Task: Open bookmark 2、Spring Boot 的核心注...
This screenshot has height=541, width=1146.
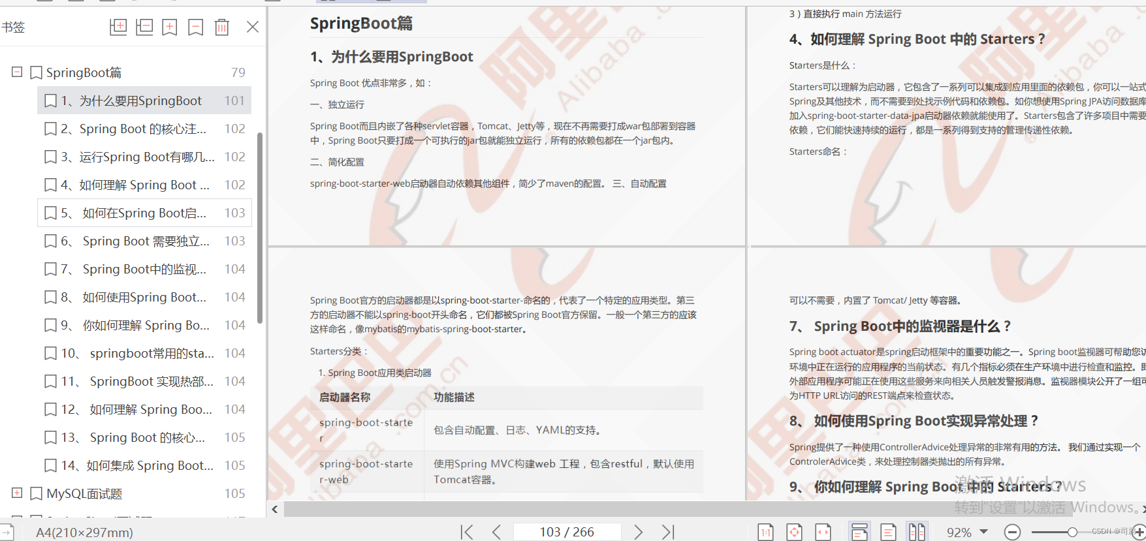Action: pos(144,129)
